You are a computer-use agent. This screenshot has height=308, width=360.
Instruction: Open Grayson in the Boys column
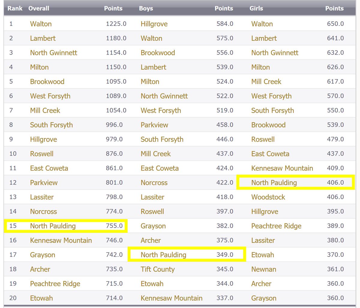click(153, 226)
